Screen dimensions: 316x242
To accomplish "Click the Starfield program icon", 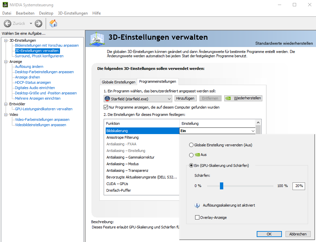I will 107,99.
